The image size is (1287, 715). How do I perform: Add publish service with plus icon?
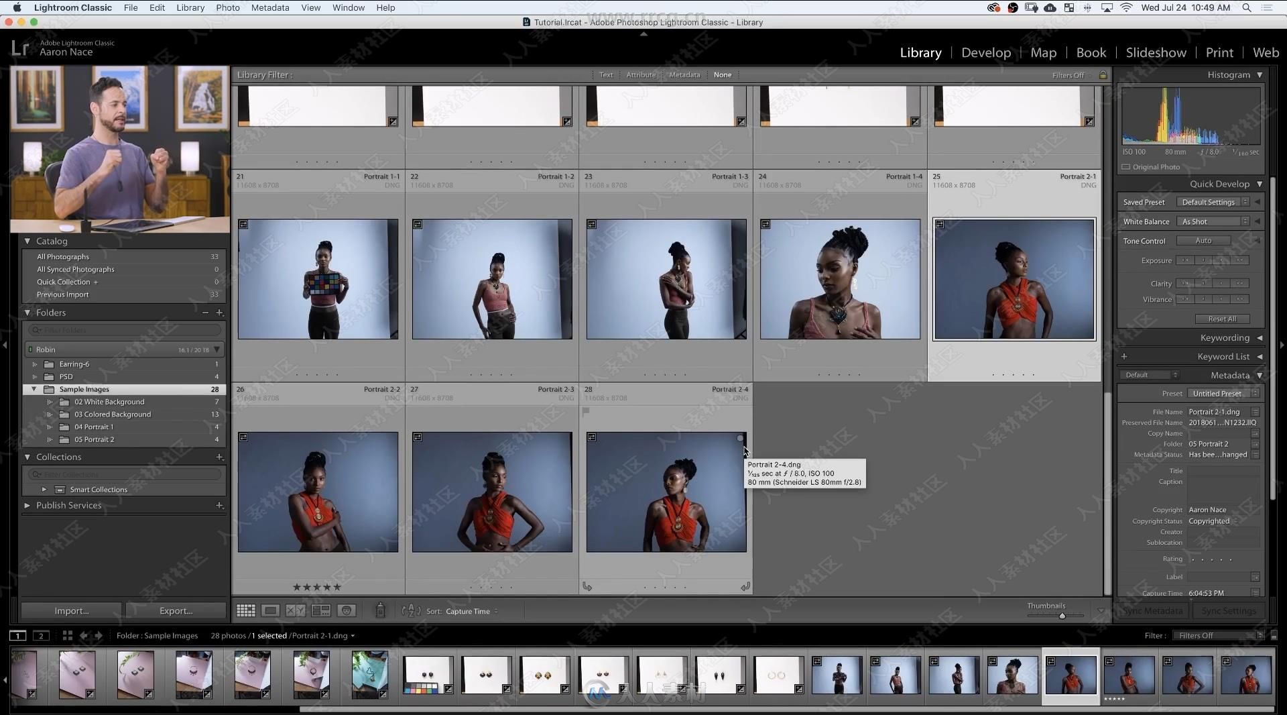point(219,505)
